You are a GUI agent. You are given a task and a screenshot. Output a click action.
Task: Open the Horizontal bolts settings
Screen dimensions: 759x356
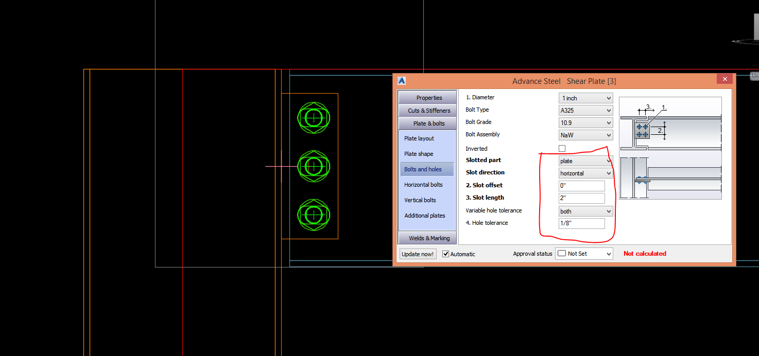coord(422,184)
